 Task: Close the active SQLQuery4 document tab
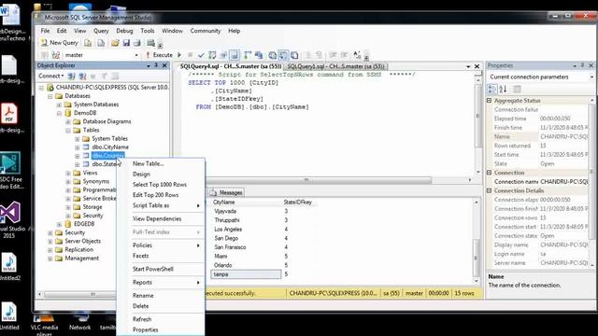pyautogui.click(x=477, y=66)
